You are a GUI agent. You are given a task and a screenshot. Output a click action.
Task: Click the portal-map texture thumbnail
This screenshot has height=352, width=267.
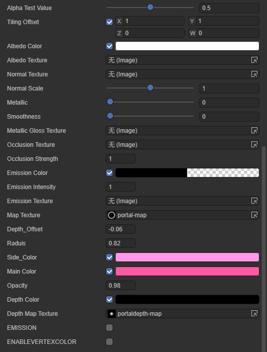click(112, 215)
